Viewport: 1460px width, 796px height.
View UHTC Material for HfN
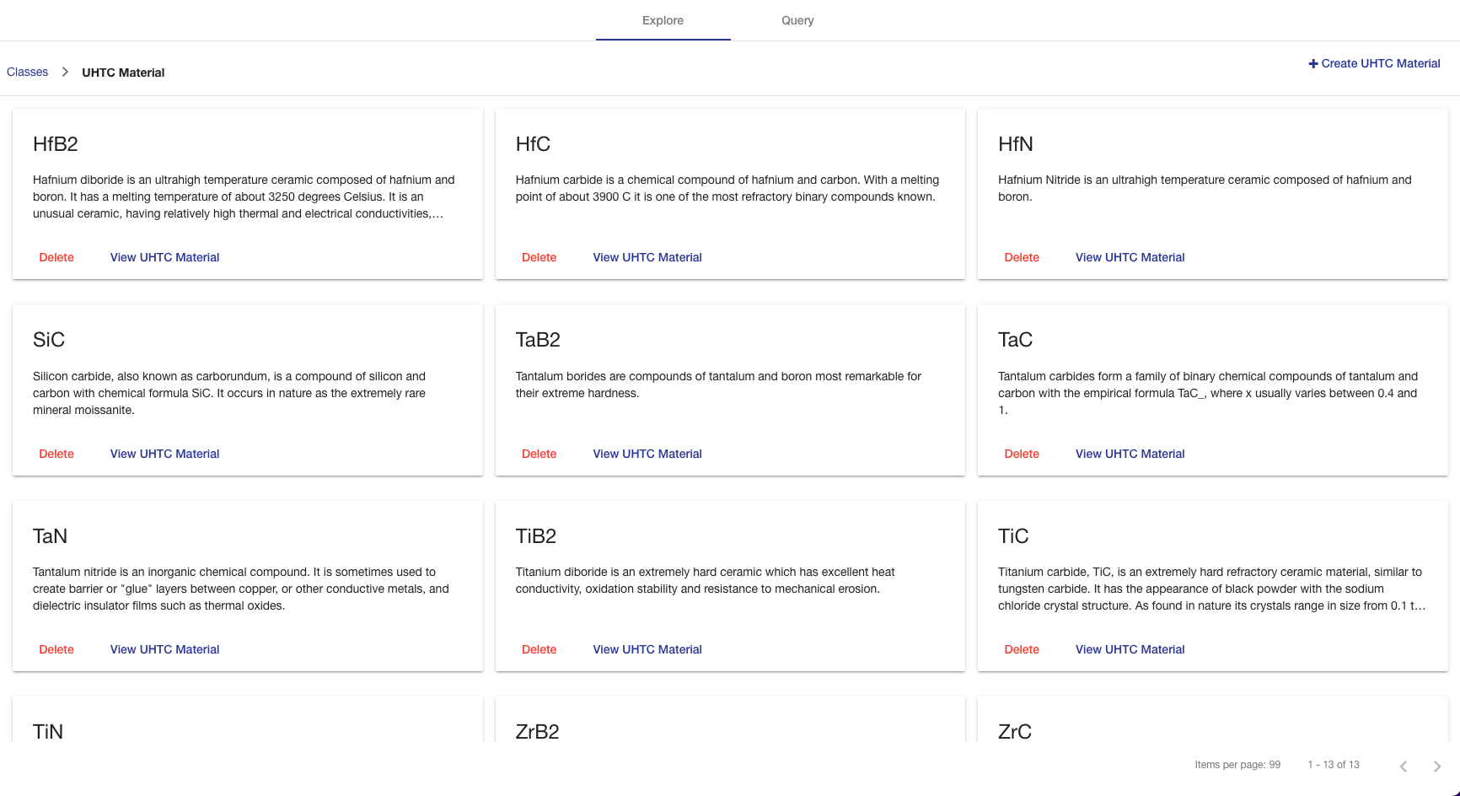[x=1130, y=257]
